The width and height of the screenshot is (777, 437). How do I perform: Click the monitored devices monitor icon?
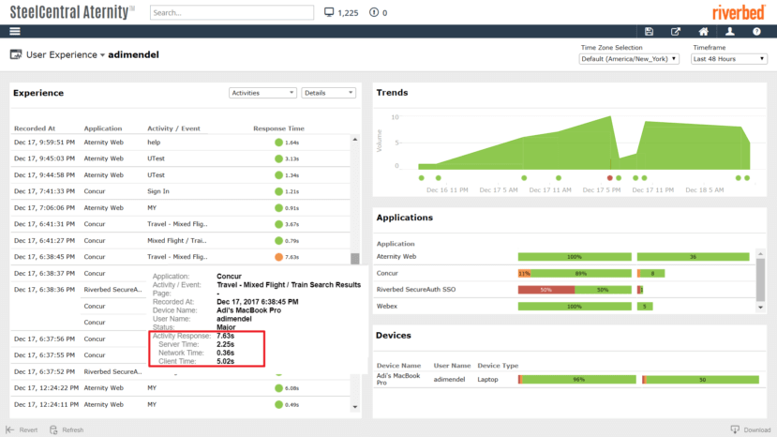click(x=329, y=12)
